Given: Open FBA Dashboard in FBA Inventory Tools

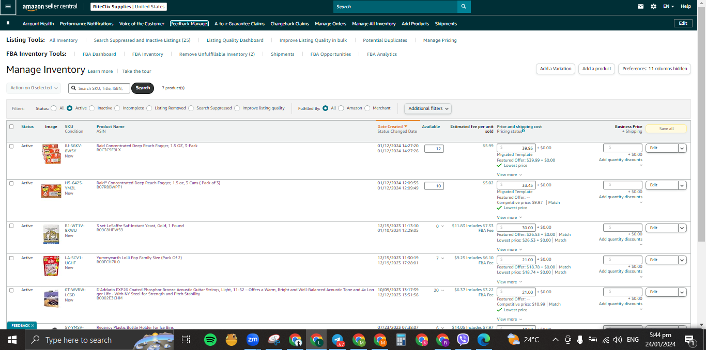Looking at the screenshot, I should 99,54.
